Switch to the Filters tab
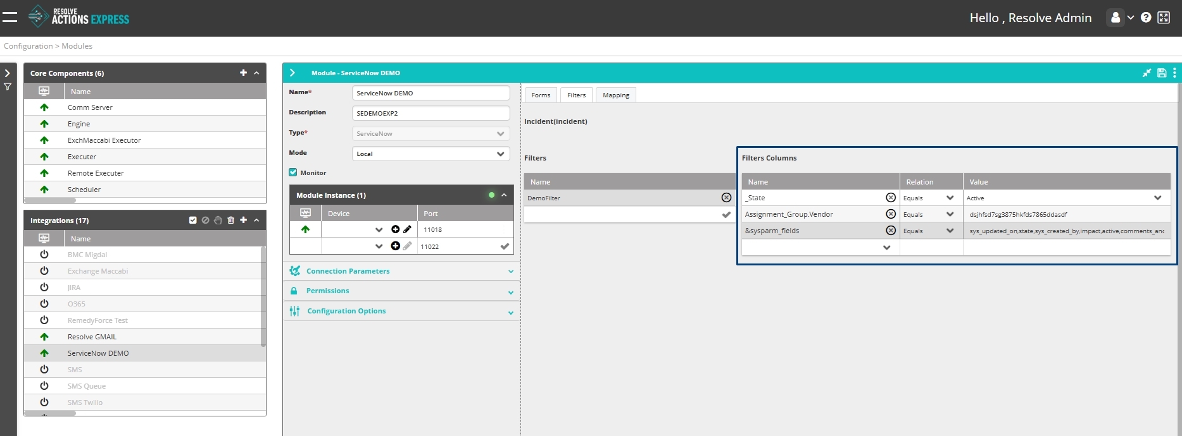 576,95
